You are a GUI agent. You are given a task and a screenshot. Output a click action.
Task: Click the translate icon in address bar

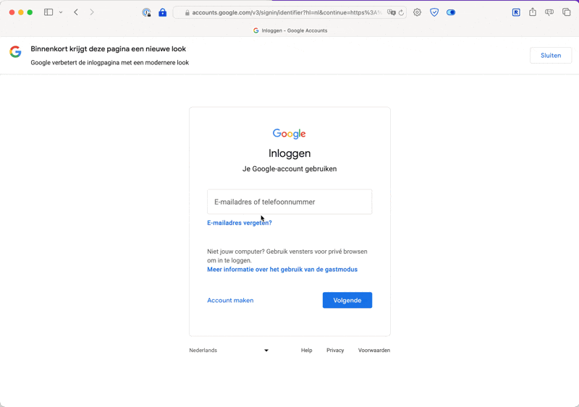(392, 12)
